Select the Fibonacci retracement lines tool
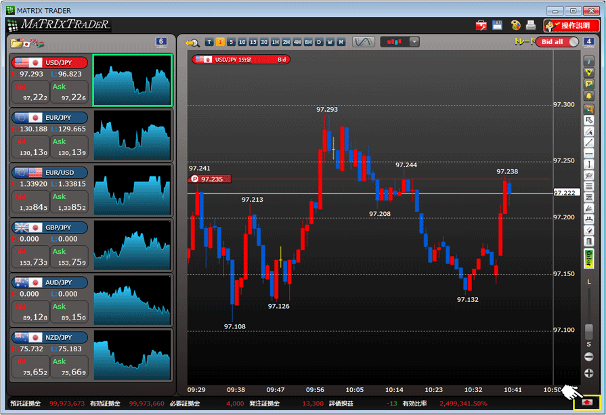 click(x=588, y=198)
